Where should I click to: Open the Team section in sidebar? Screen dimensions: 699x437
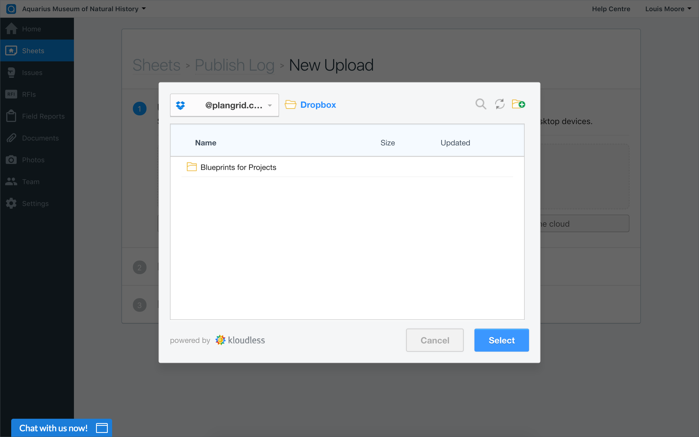(31, 182)
